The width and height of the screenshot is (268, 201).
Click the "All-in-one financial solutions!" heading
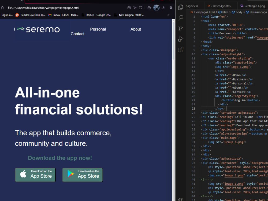click(x=79, y=101)
